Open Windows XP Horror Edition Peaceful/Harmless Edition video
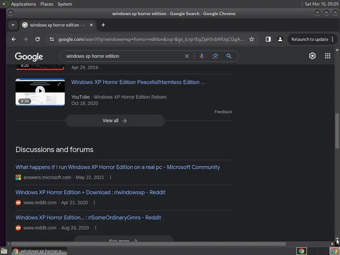This screenshot has height=255, width=340. pyautogui.click(x=138, y=82)
